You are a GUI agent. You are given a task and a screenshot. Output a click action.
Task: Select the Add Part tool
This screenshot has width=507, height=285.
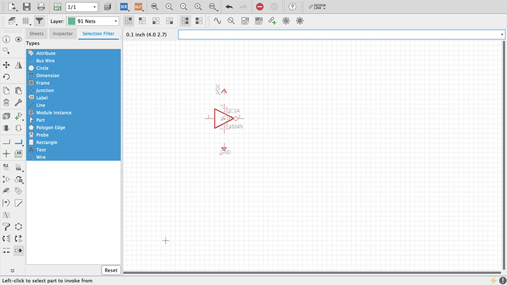6,116
